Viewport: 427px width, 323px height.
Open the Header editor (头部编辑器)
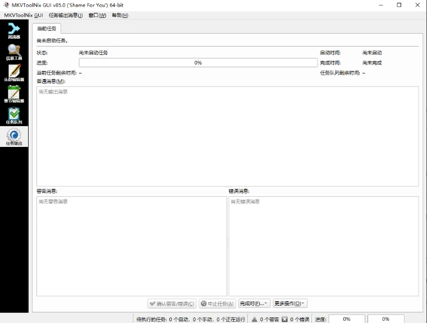click(14, 73)
